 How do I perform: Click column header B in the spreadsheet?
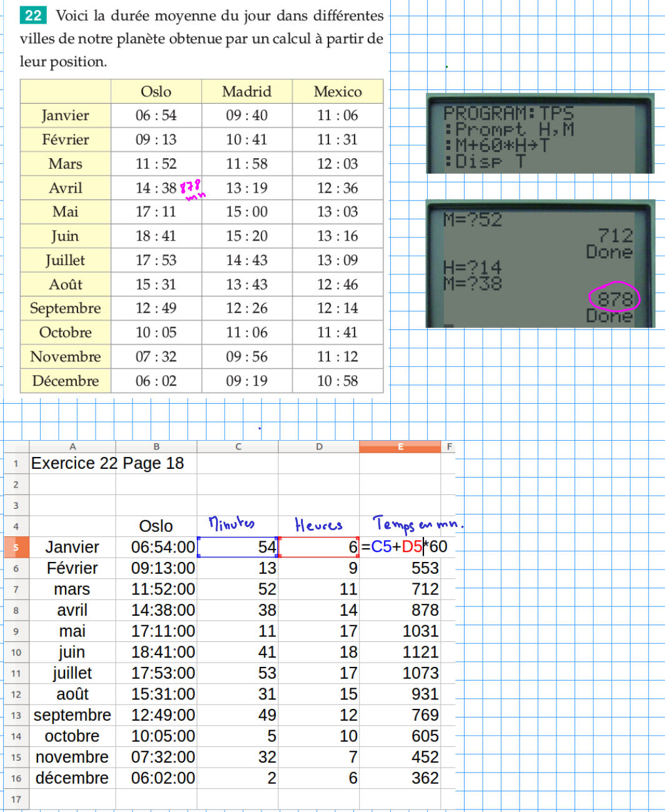tap(156, 447)
